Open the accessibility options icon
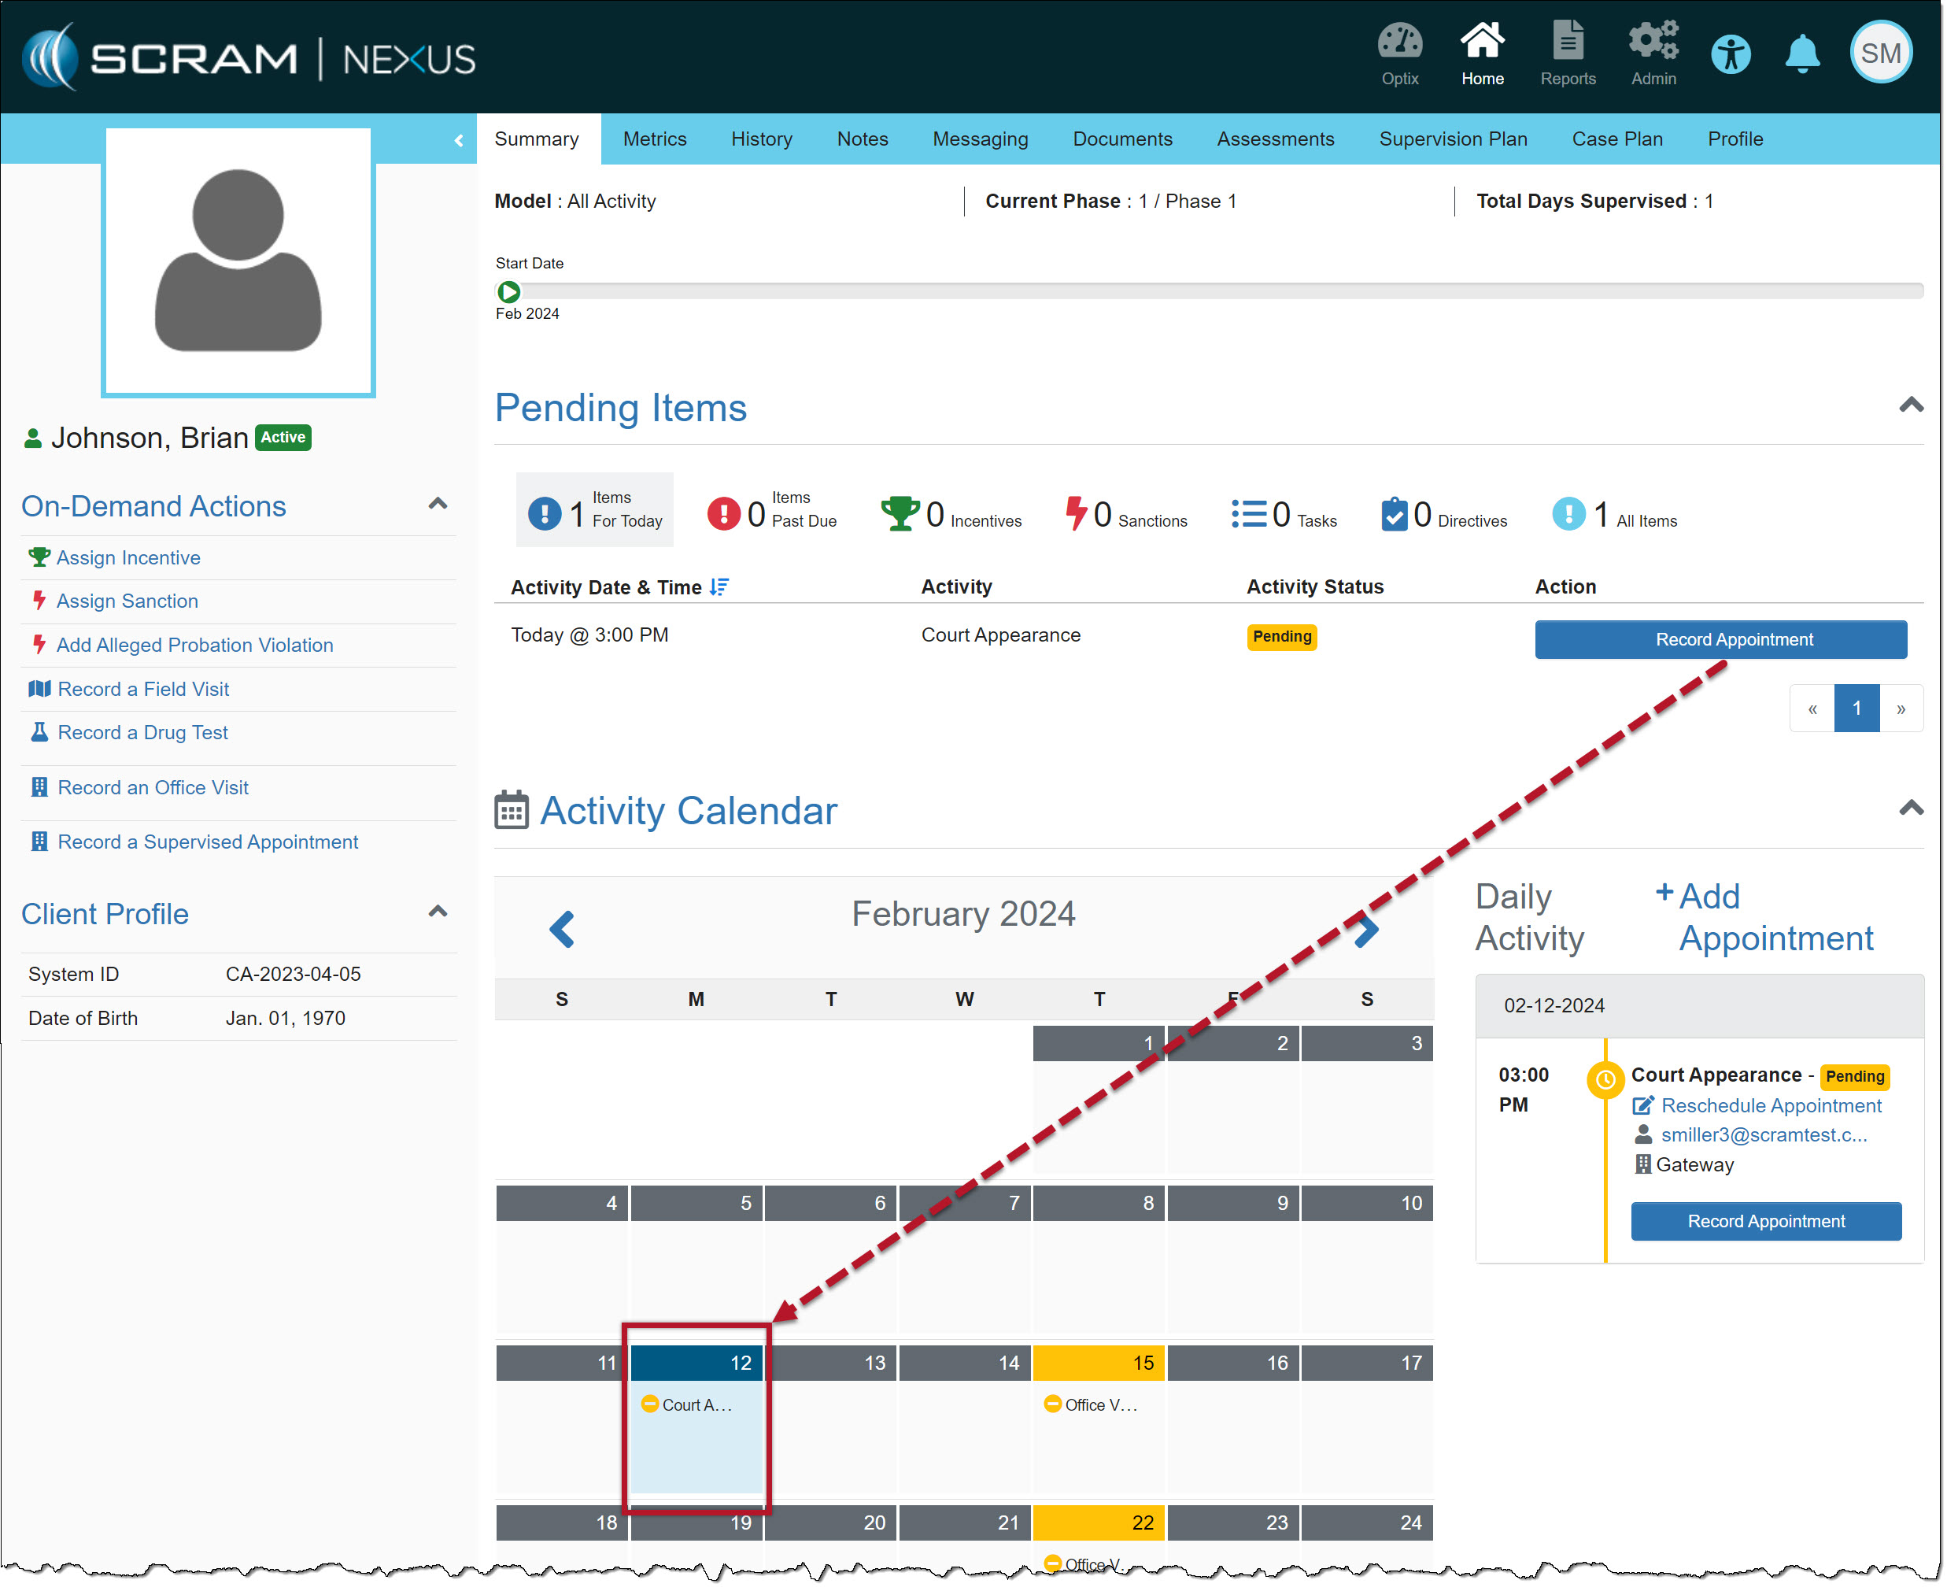Screen dimensions: 1947x1591 (x=1730, y=55)
